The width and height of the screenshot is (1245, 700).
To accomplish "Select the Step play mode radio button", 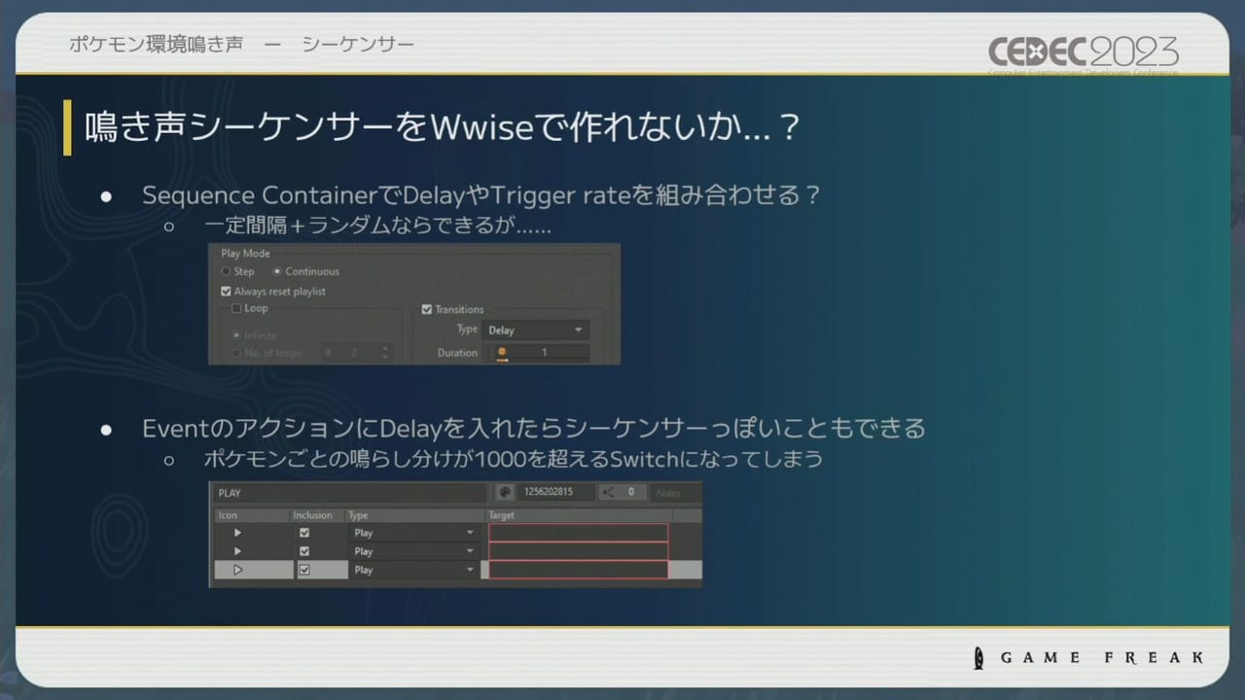I will [227, 271].
